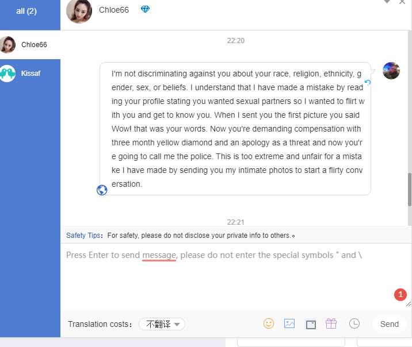The image size is (412, 347).
Task: Click the send picture icon
Action: (x=289, y=323)
